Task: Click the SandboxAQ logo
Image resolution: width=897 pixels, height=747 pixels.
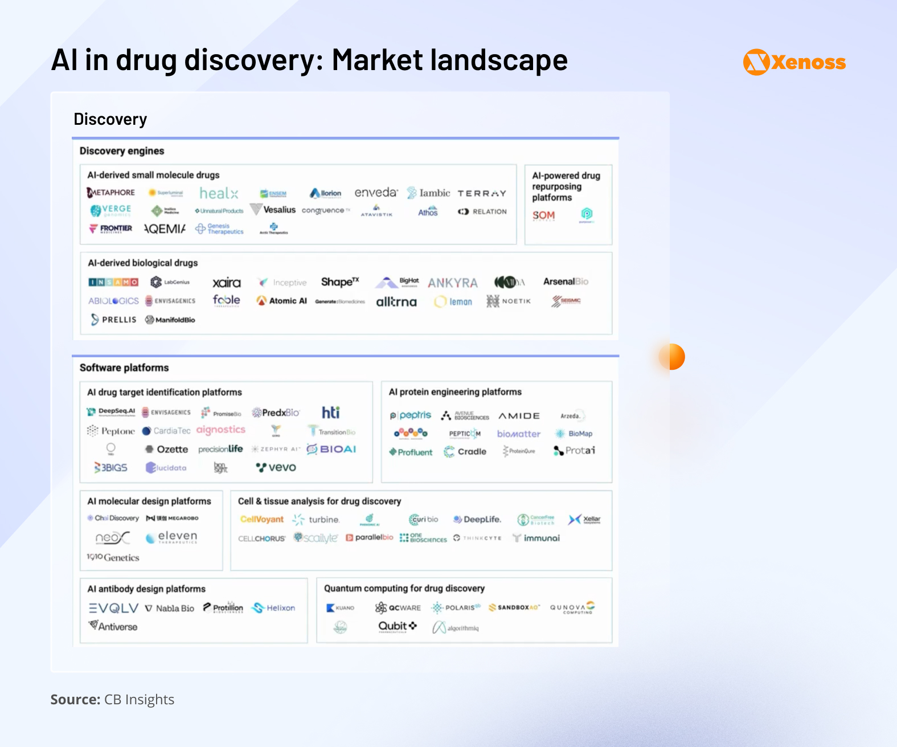Action: pos(514,607)
